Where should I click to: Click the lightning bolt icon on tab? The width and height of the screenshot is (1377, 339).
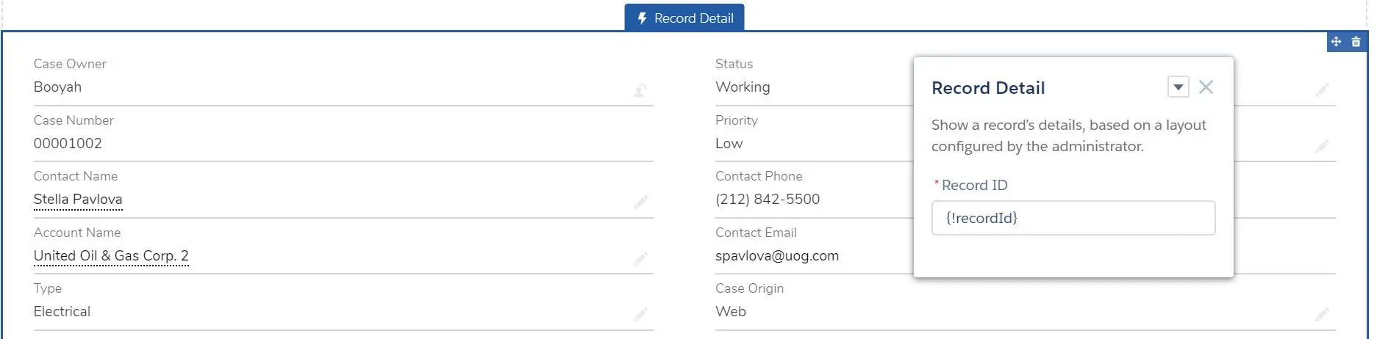coord(643,18)
